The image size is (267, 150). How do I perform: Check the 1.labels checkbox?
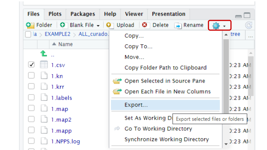pyautogui.click(x=31, y=97)
